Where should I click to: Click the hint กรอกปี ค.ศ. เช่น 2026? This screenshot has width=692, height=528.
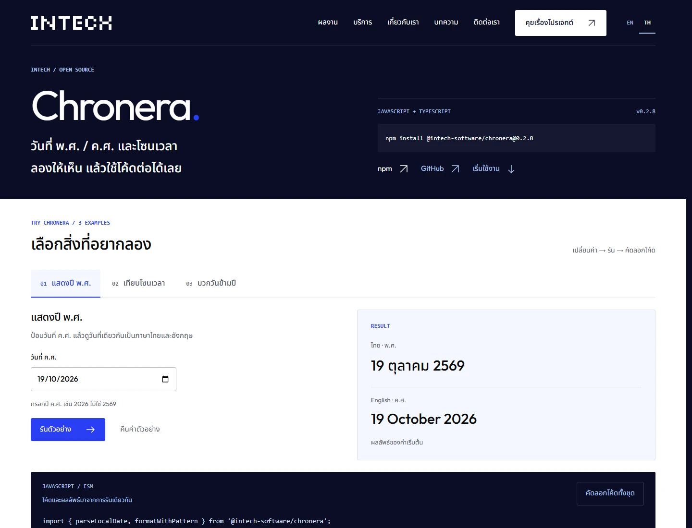[74, 404]
